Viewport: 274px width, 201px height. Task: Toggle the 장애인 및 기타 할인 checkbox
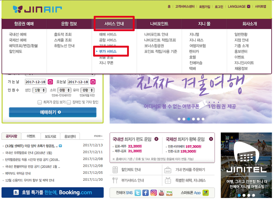coord(69,102)
